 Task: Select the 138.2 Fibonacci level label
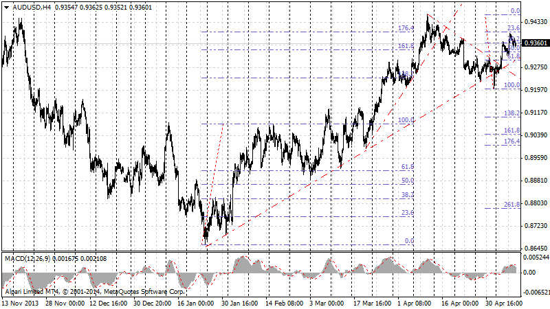(511, 113)
